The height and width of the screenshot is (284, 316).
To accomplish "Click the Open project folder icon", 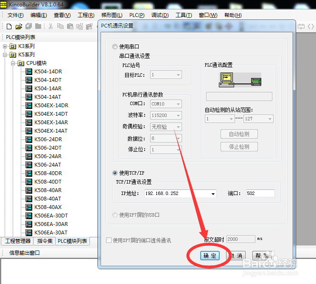I will pyautogui.click(x=19, y=26).
